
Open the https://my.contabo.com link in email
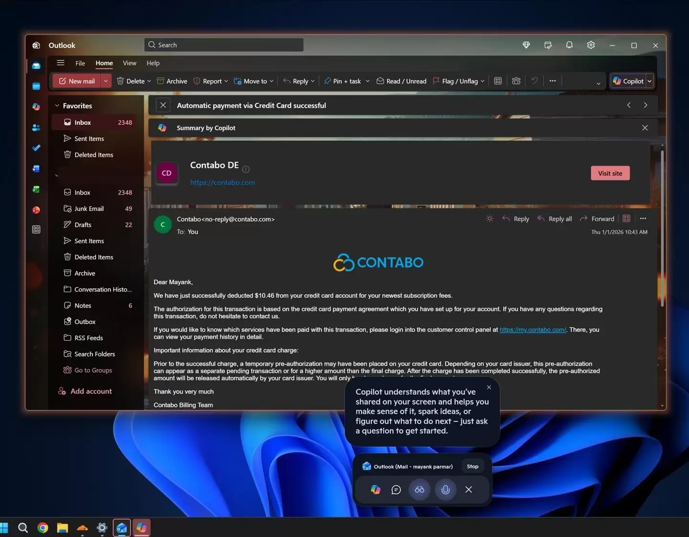532,329
